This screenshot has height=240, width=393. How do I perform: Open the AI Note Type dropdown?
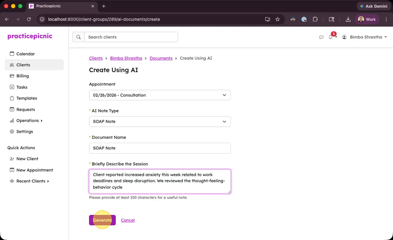160,121
